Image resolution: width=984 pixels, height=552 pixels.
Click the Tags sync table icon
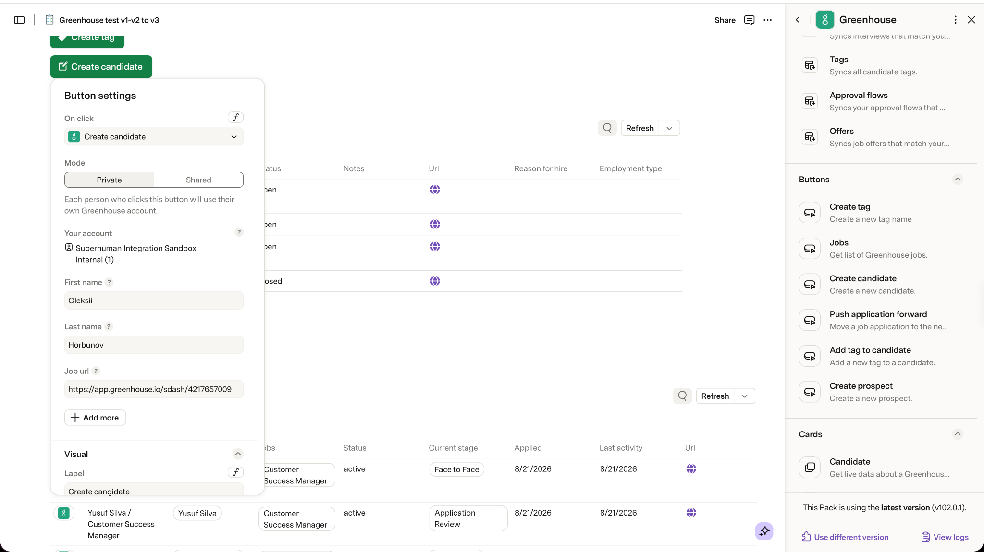810,65
